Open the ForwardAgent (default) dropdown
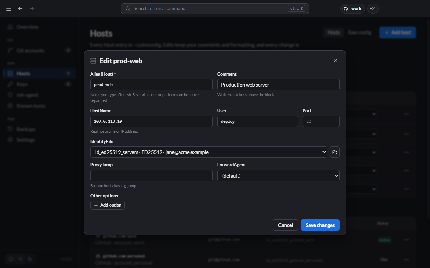430x268 pixels. click(x=278, y=176)
